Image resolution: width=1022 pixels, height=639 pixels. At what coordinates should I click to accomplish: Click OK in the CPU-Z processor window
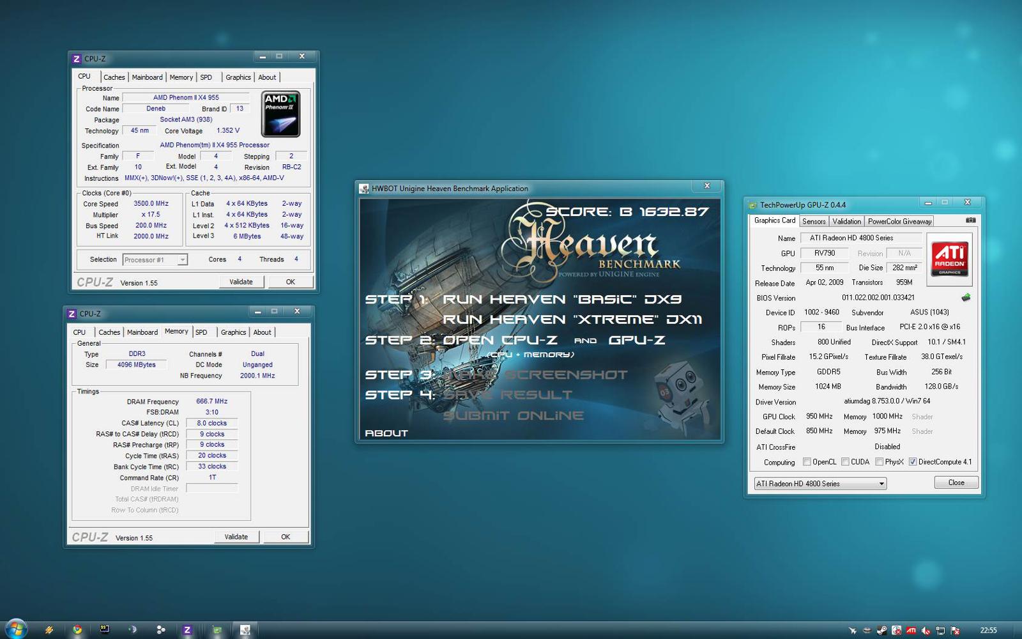point(291,282)
